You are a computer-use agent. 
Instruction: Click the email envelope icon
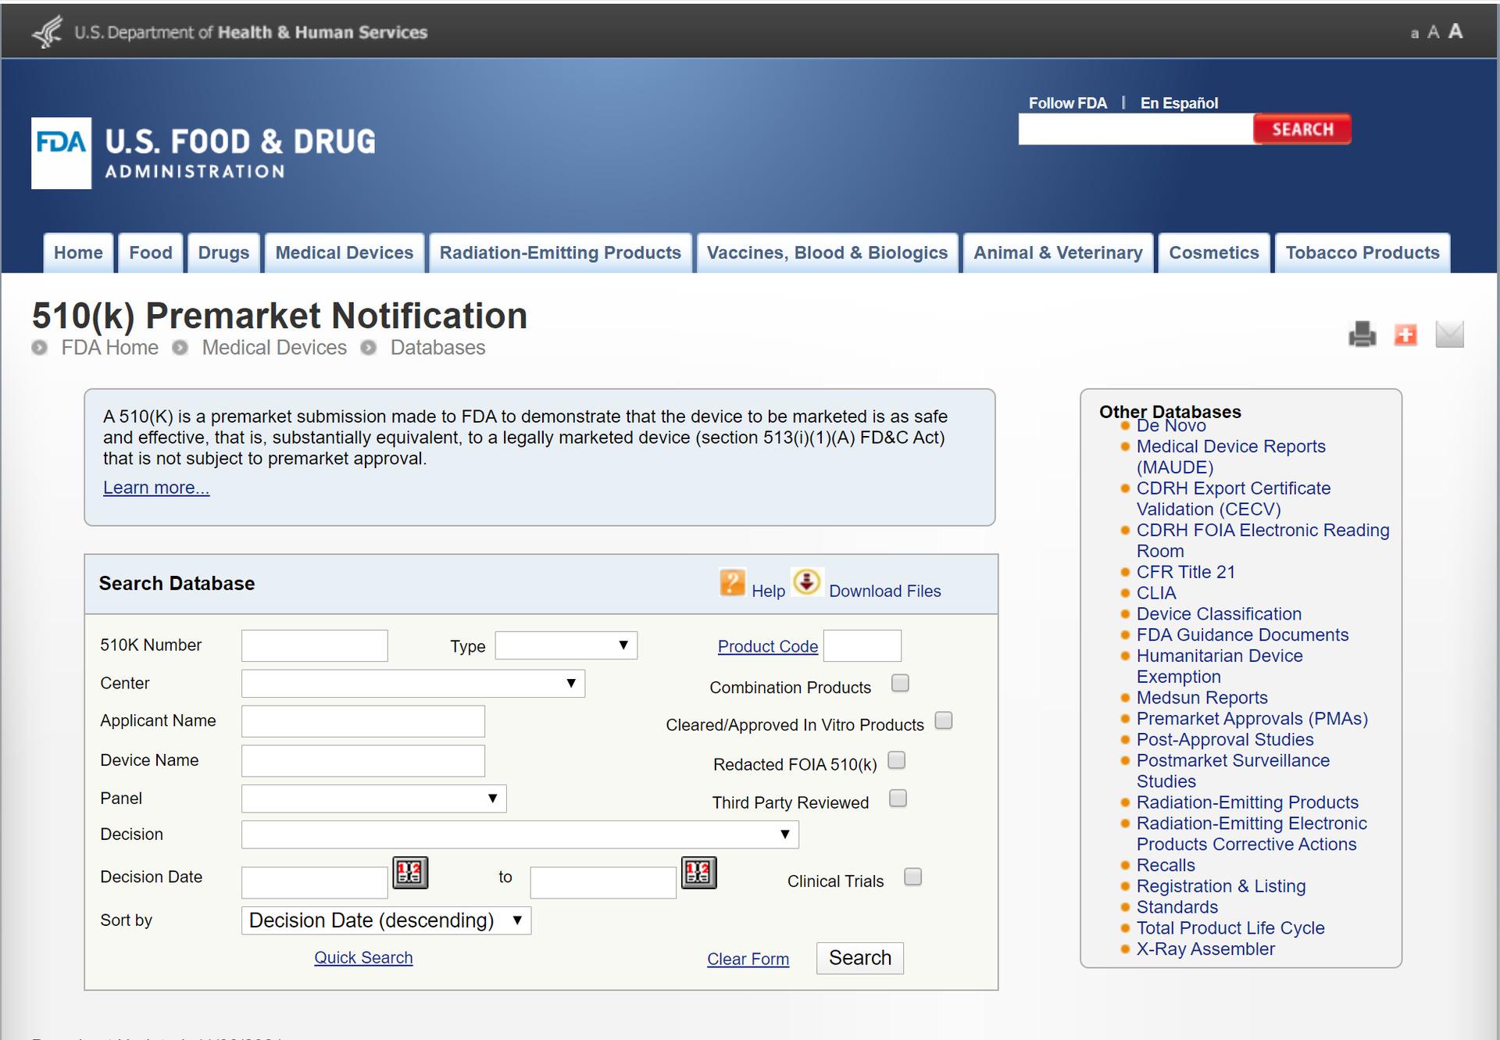(x=1449, y=334)
